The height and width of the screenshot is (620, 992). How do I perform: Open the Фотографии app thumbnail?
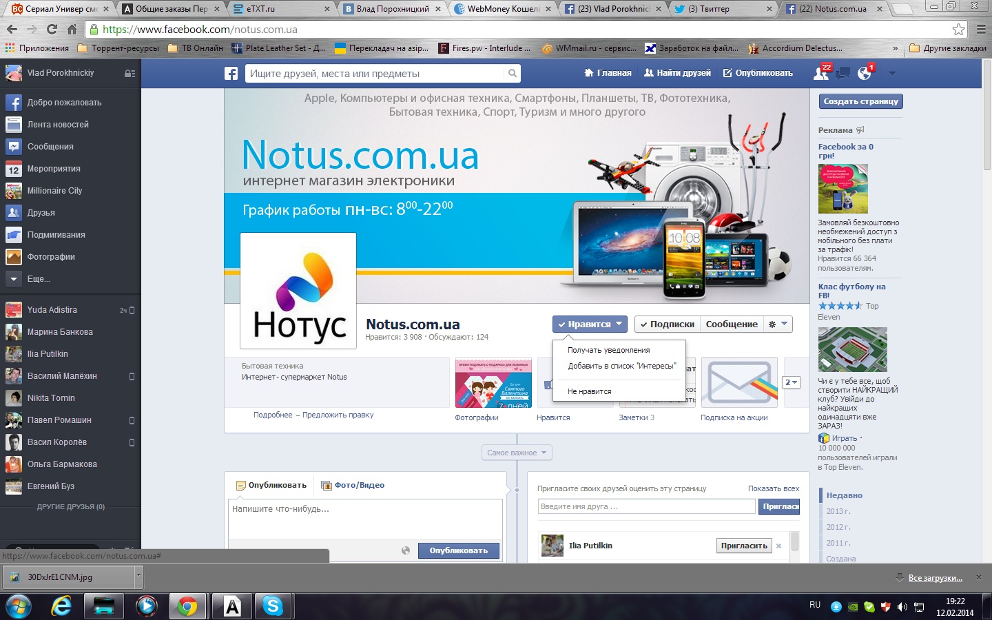(493, 383)
